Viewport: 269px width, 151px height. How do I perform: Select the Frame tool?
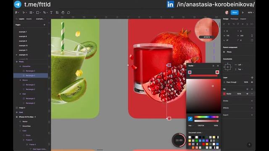pos(31,13)
